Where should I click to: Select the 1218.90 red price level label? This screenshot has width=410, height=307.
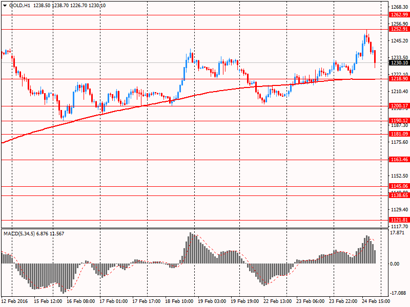(x=398, y=79)
